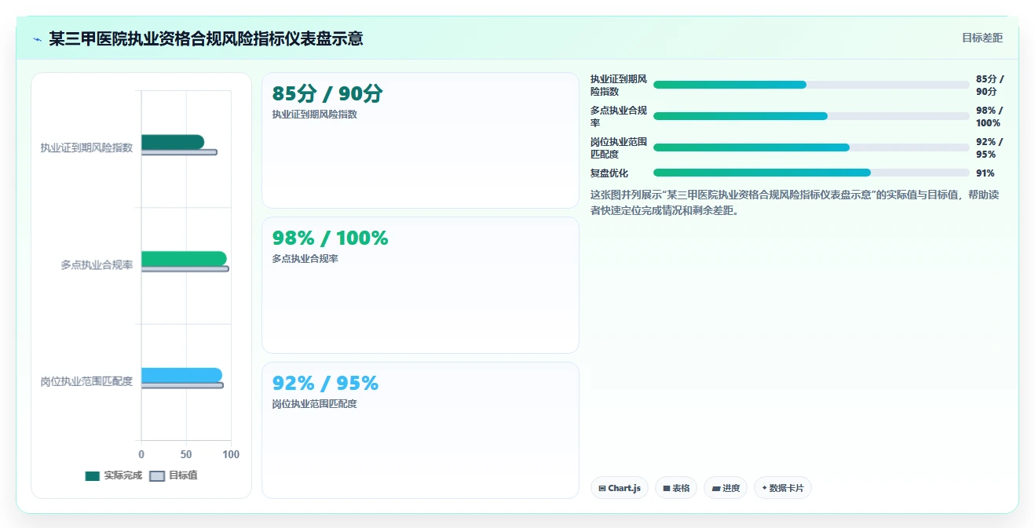Click the green 多点执业合规率 actual bar
Image resolution: width=1035 pixels, height=528 pixels.
point(184,259)
